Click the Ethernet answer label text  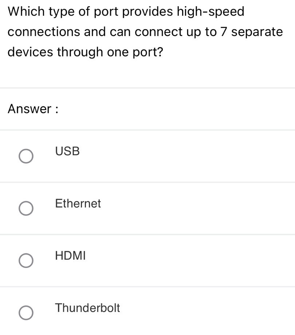pyautogui.click(x=78, y=204)
